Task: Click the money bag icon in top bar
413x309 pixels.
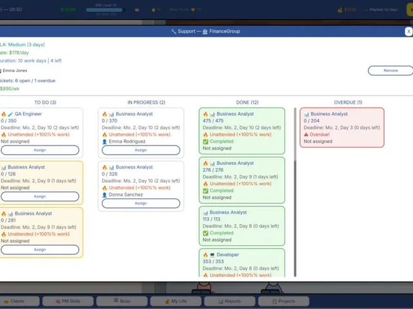Action: click(340, 10)
